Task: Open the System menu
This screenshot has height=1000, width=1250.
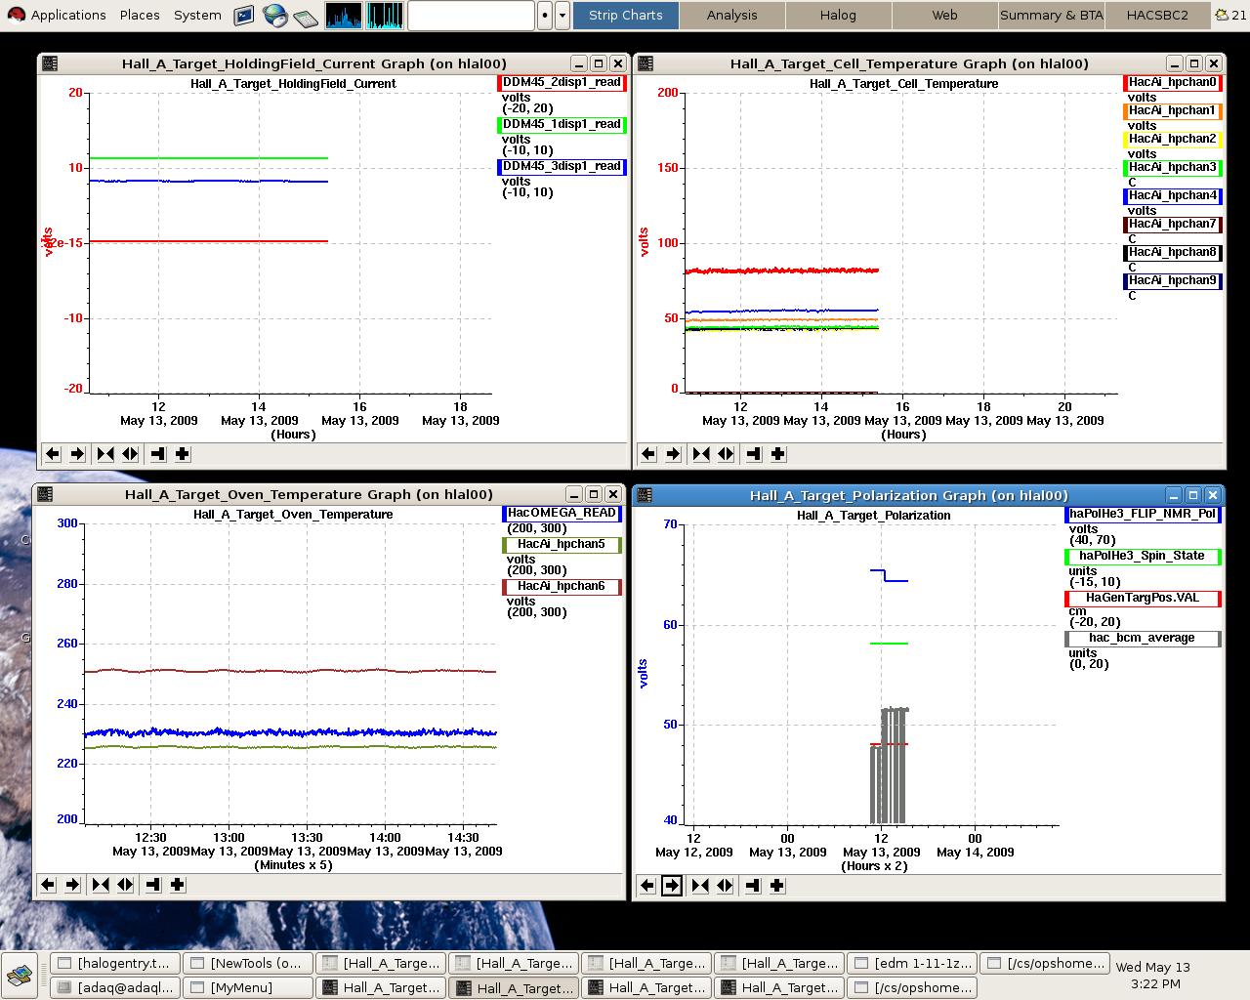Action: 197,15
